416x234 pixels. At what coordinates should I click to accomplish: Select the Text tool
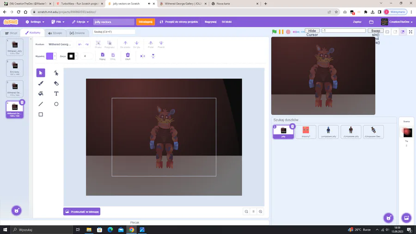pos(56,93)
